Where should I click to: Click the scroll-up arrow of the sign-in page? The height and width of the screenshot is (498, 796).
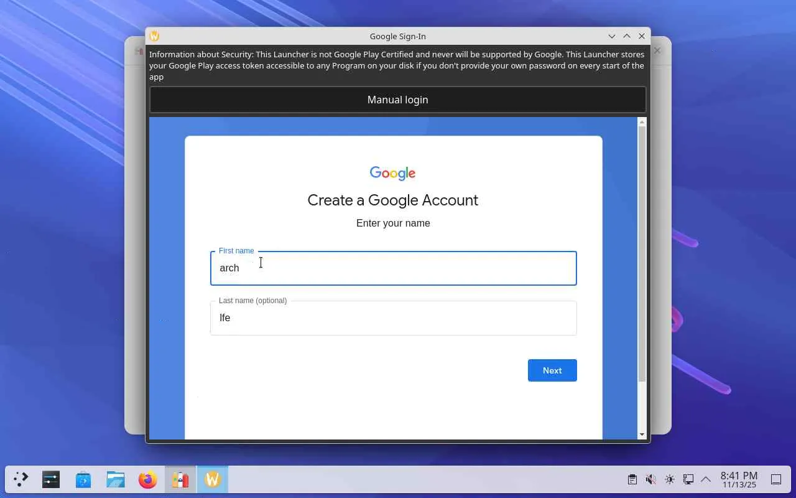click(x=642, y=122)
